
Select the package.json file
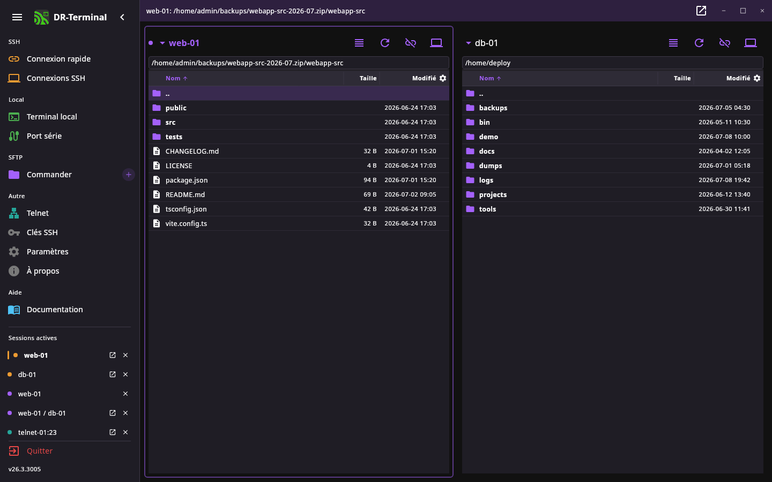[299, 180]
